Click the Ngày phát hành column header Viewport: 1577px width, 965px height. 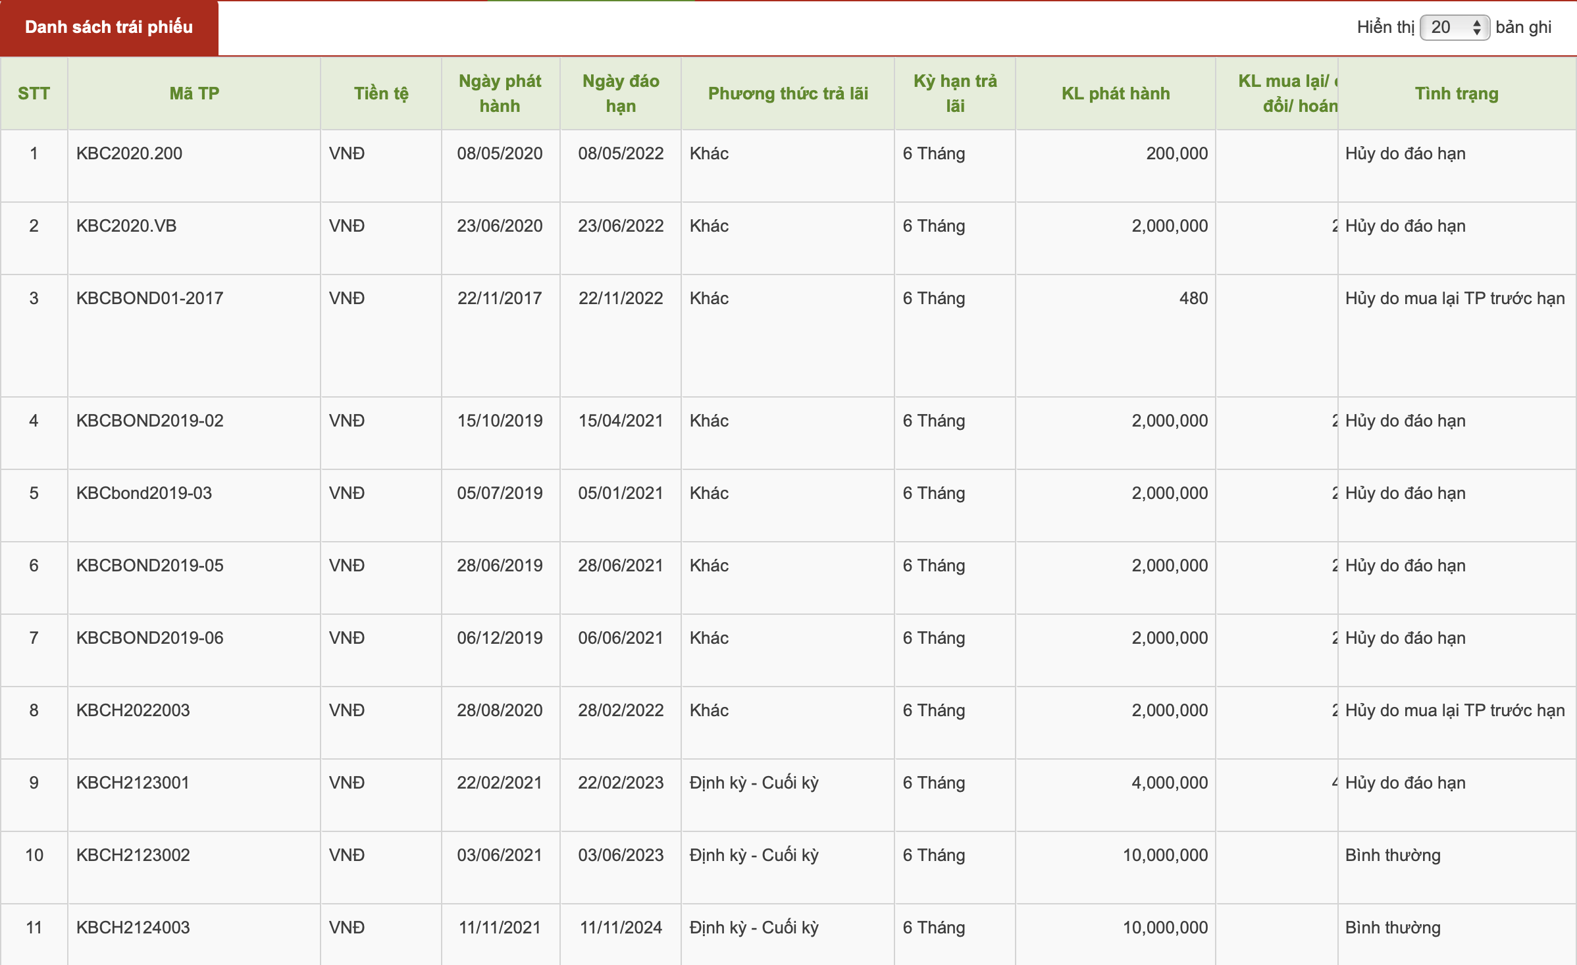coord(500,93)
